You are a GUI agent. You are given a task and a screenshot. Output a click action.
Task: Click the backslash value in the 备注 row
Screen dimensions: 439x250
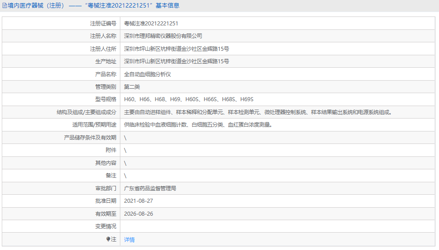[x=125, y=176]
